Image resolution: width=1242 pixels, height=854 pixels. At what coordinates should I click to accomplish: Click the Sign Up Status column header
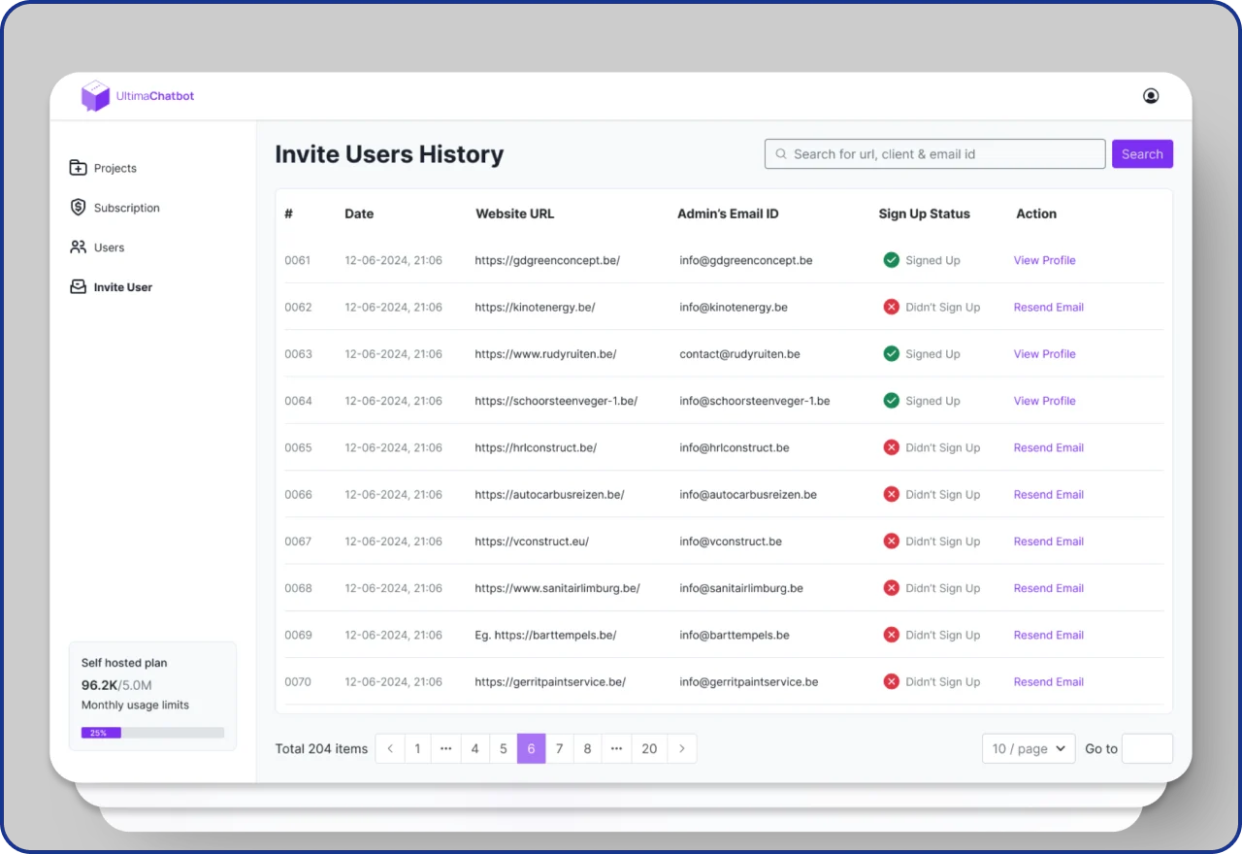coord(924,213)
